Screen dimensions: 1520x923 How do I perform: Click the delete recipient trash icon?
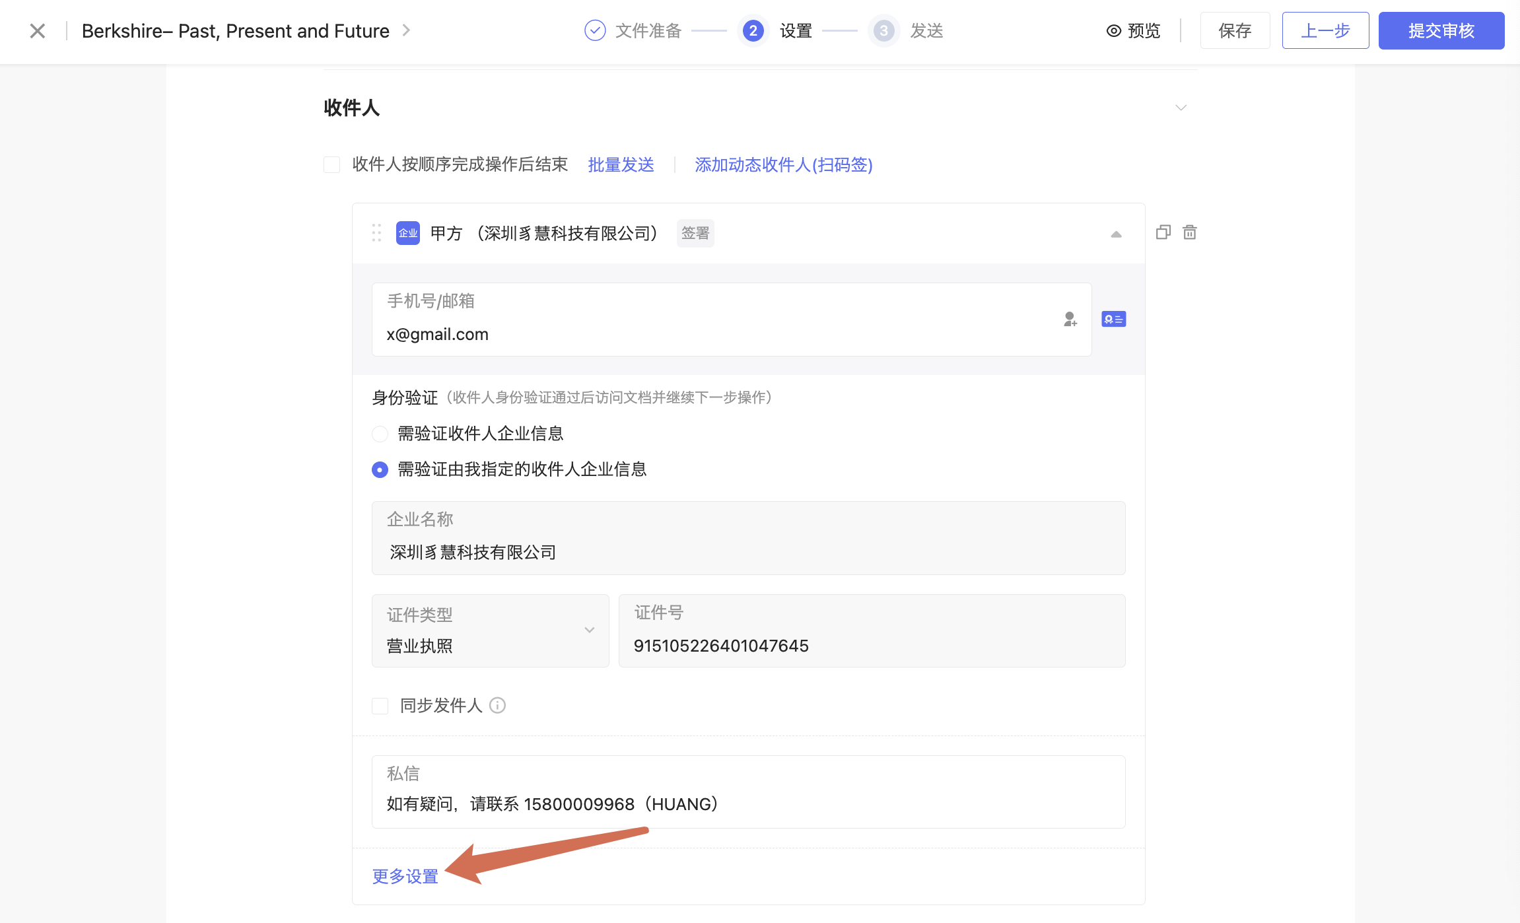[x=1189, y=232]
